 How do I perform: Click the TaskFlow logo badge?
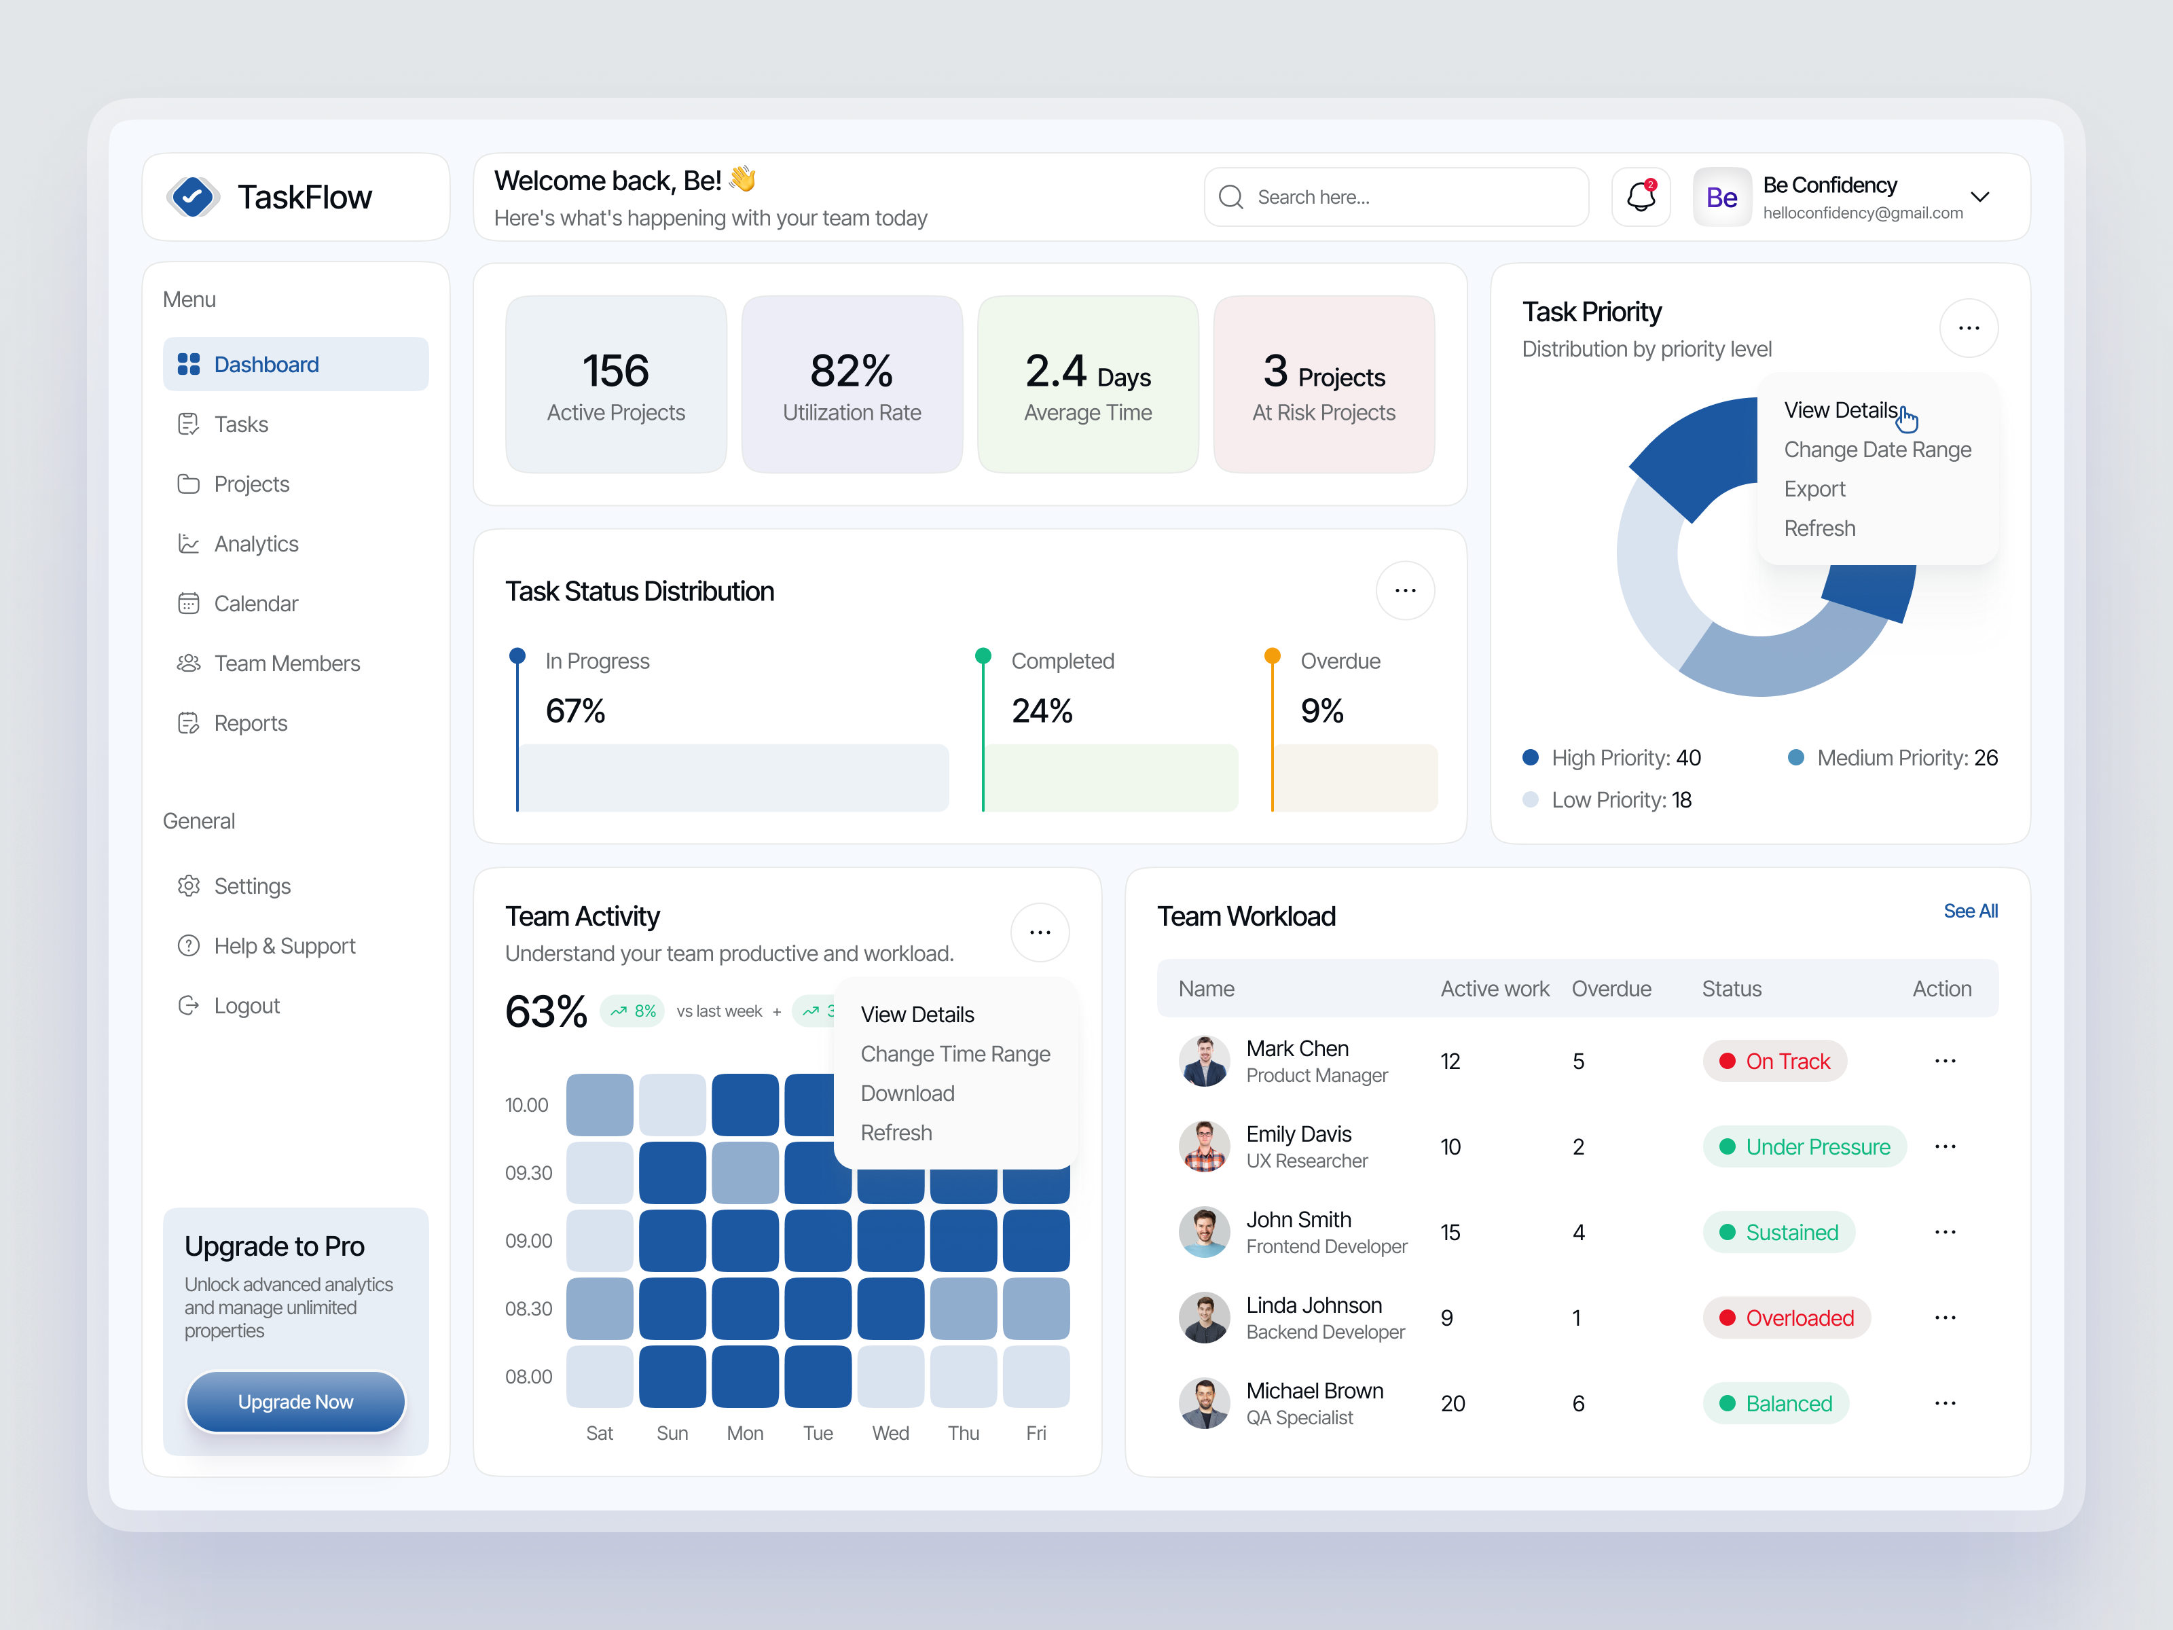[194, 196]
